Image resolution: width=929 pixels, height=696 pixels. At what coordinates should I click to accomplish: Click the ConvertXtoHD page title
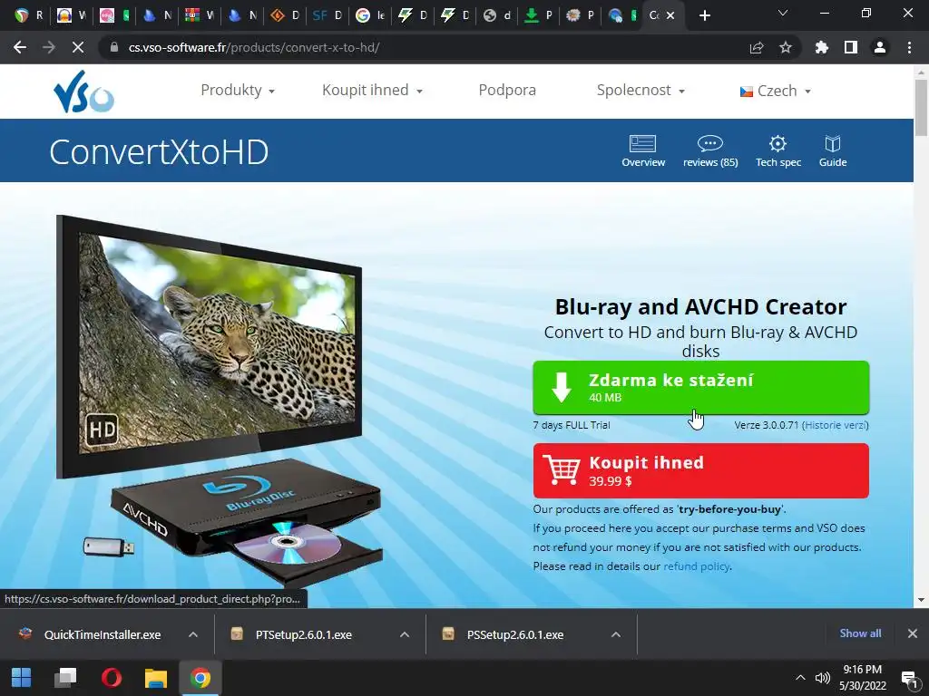click(159, 152)
